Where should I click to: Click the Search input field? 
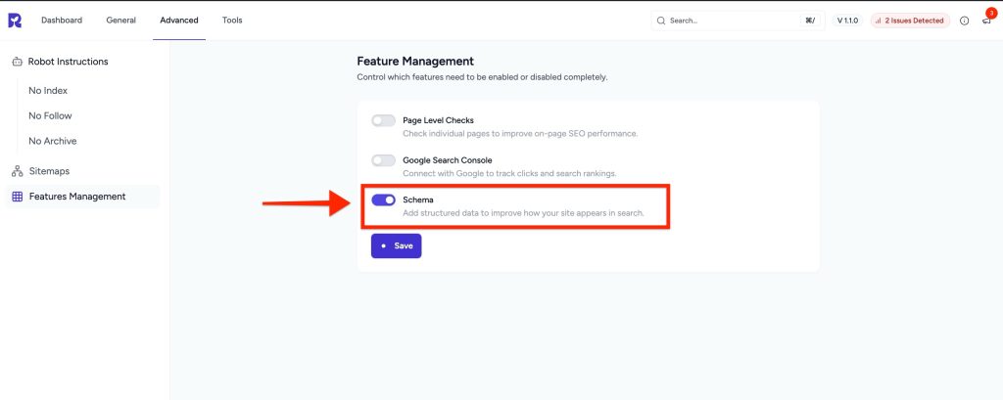pos(739,21)
